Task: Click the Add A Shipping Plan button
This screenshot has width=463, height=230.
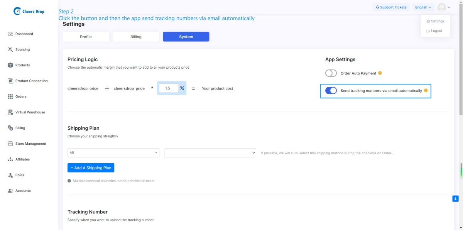Action: pyautogui.click(x=91, y=168)
